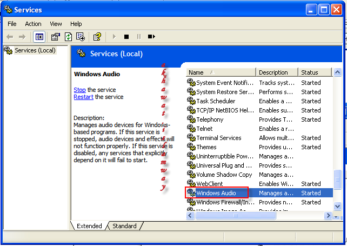Image resolution: width=347 pixels, height=246 pixels.
Task: Click 'Allows mult...' description cell
Action: pos(276,138)
